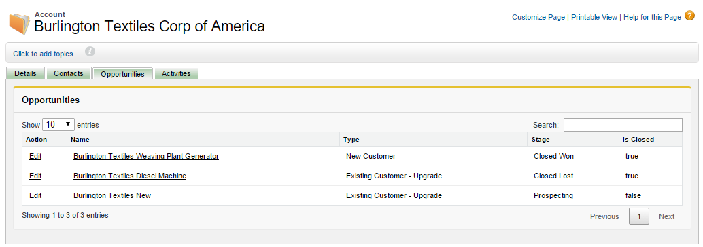Click Showing 1 to 3 of 3 entries text
703x247 pixels.
(x=65, y=215)
